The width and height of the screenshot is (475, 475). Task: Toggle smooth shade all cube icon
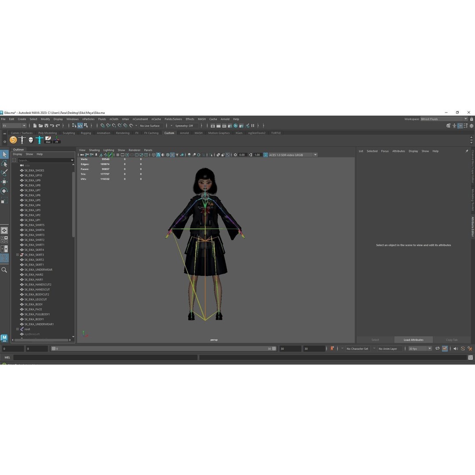pyautogui.click(x=158, y=155)
